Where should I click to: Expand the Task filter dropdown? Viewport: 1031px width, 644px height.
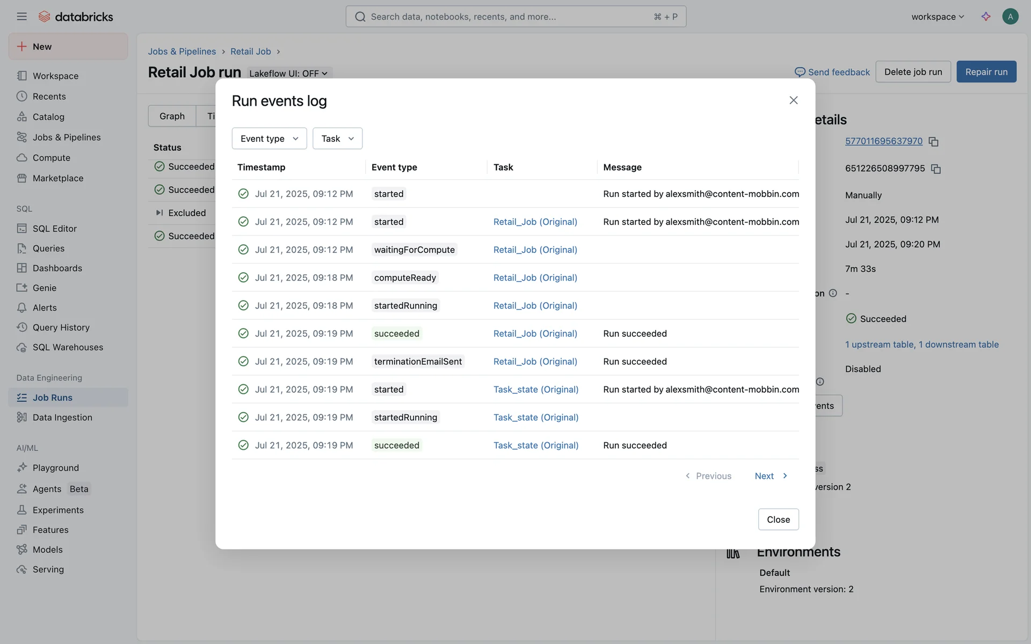point(337,138)
